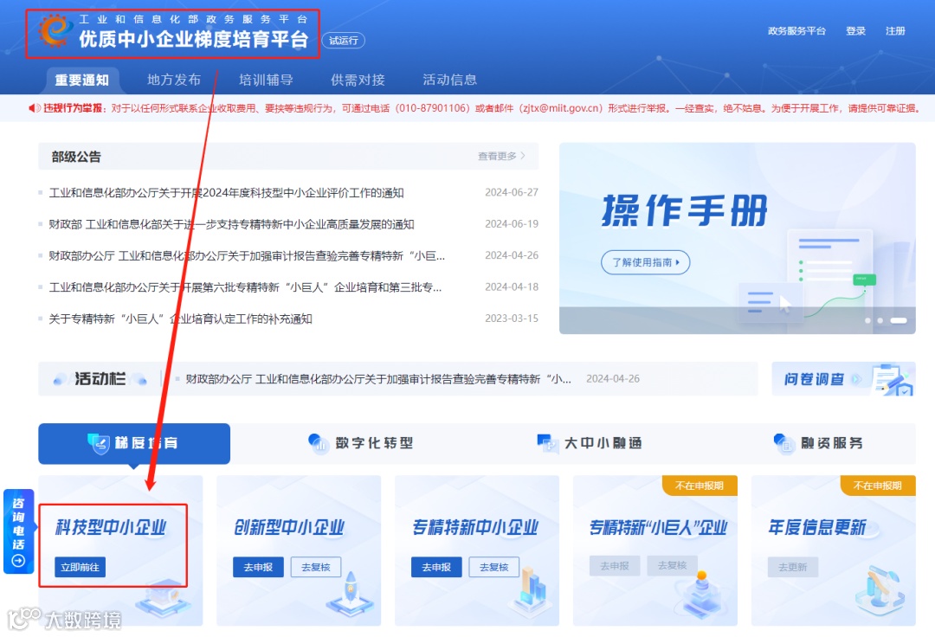Click 立即前往 on 科技型中小企业 card
This screenshot has height=637, width=935.
point(80,567)
